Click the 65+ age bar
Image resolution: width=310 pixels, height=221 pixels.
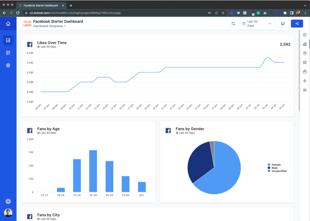pyautogui.click(x=142, y=187)
